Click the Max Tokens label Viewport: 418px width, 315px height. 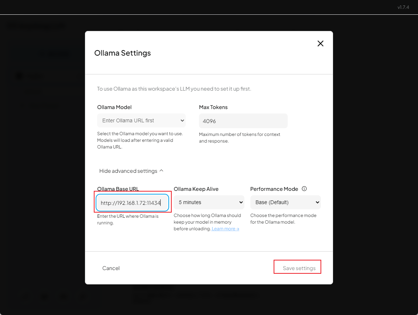[x=213, y=107]
